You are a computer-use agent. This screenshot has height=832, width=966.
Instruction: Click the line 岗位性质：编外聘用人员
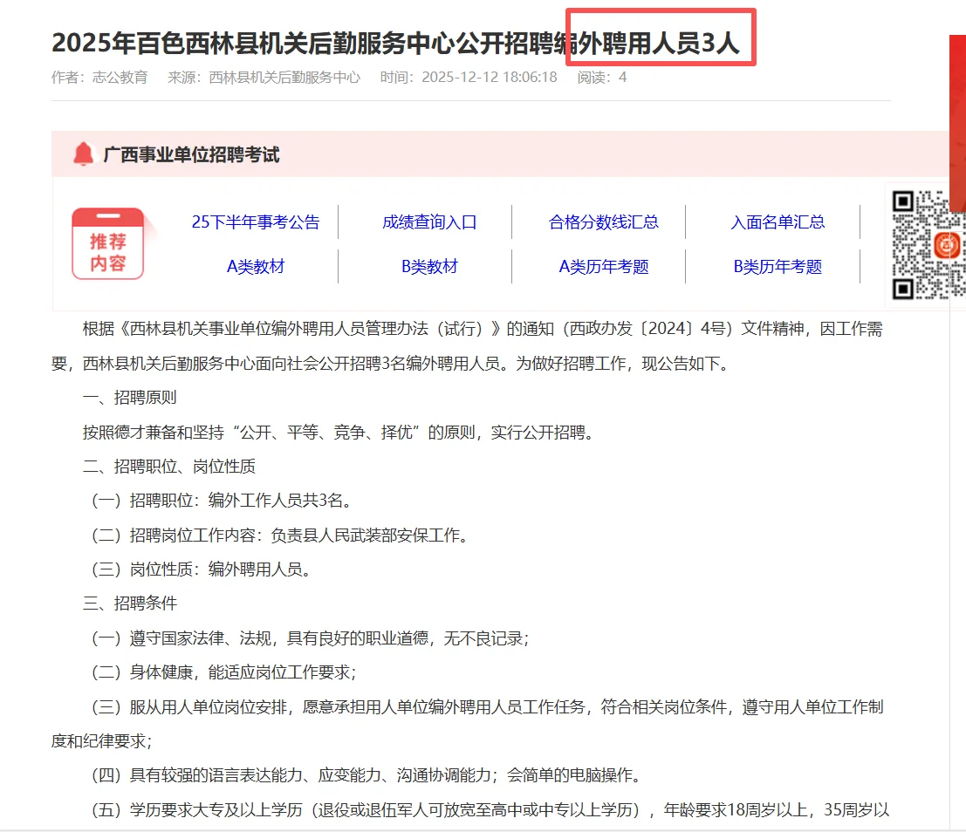202,569
